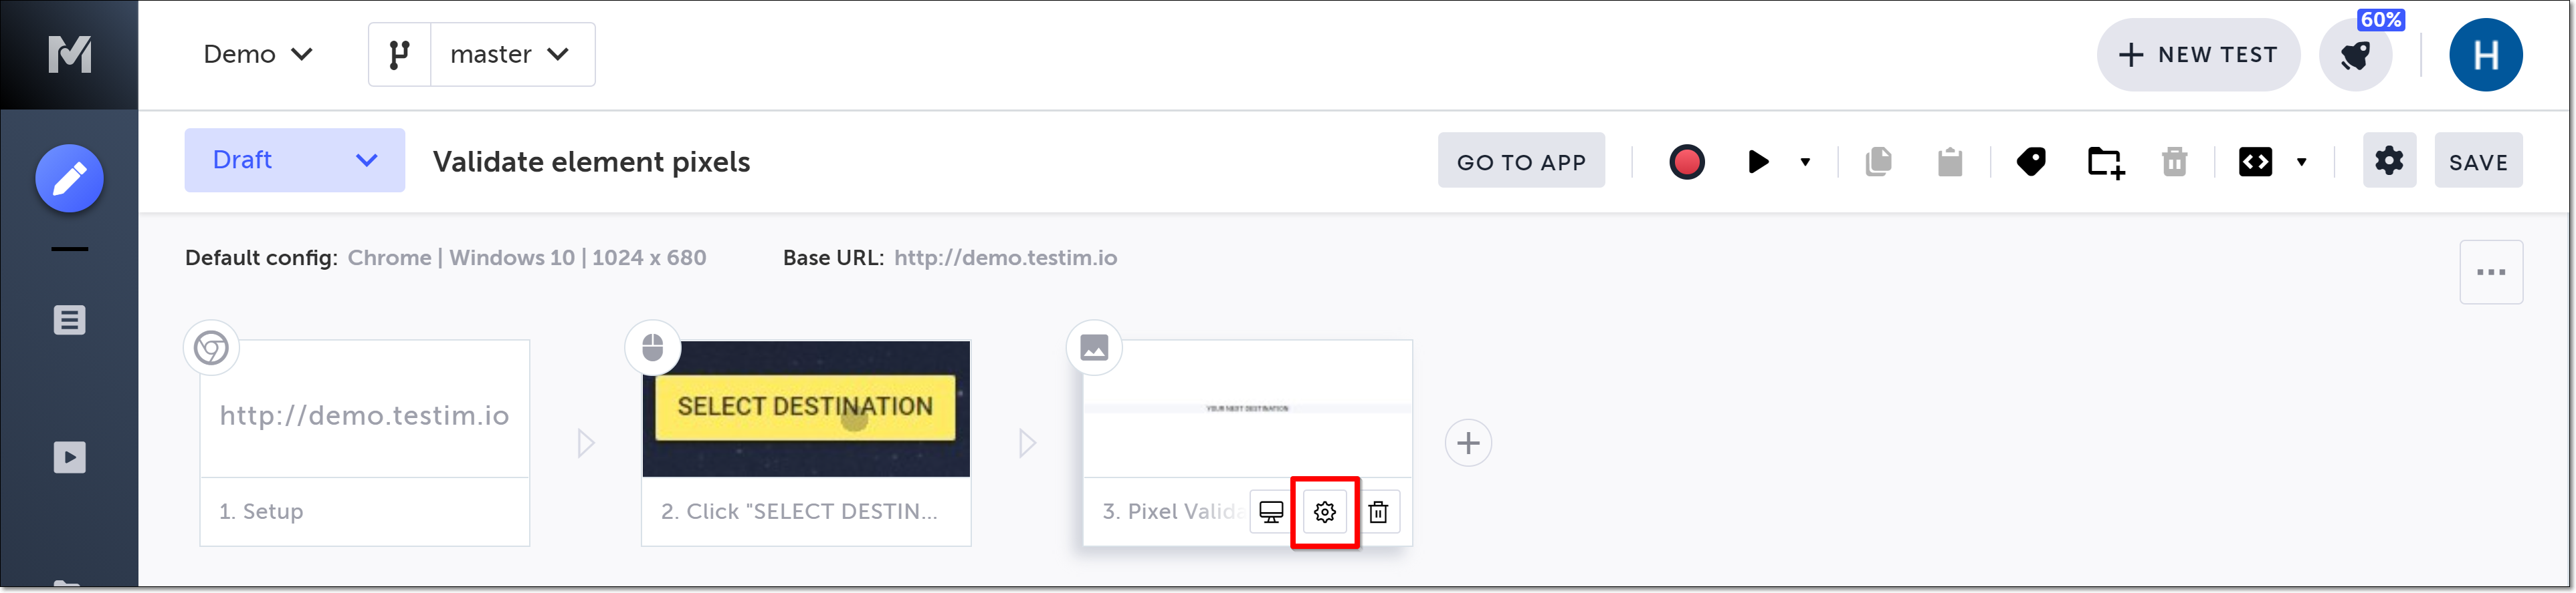The width and height of the screenshot is (2576, 593).
Task: Click the add to folder icon
Action: [2106, 162]
